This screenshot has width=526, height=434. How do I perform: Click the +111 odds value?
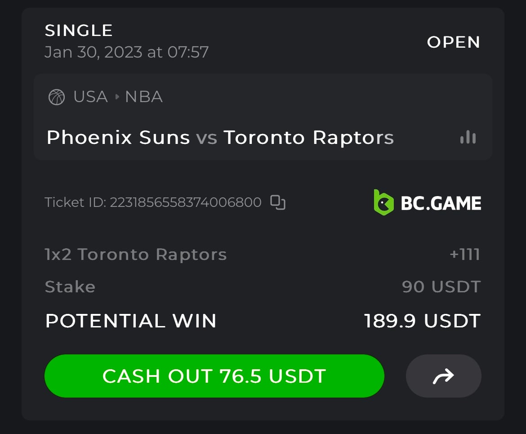click(464, 255)
